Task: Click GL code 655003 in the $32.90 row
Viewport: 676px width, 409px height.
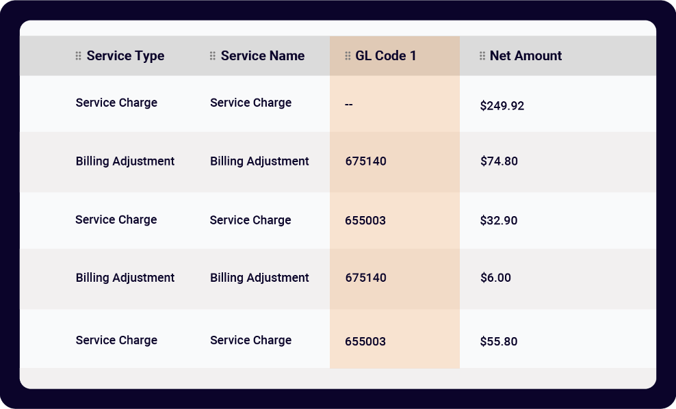Action: [x=365, y=221]
